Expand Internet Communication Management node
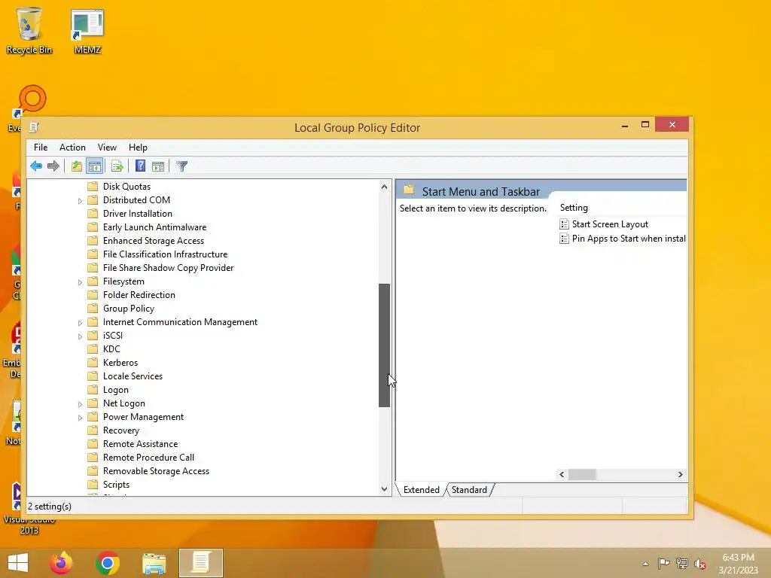 pos(80,323)
